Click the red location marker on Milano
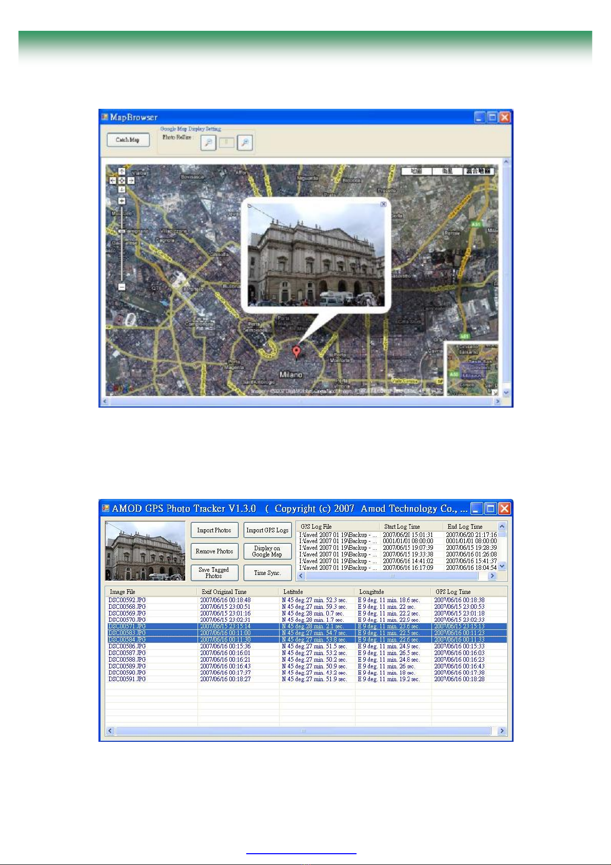The width and height of the screenshot is (611, 865). (x=296, y=352)
